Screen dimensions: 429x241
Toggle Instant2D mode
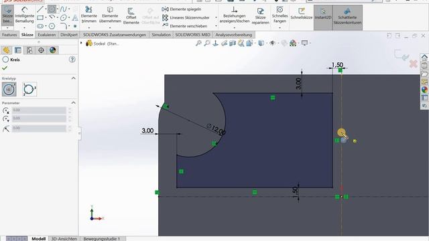pos(323,17)
